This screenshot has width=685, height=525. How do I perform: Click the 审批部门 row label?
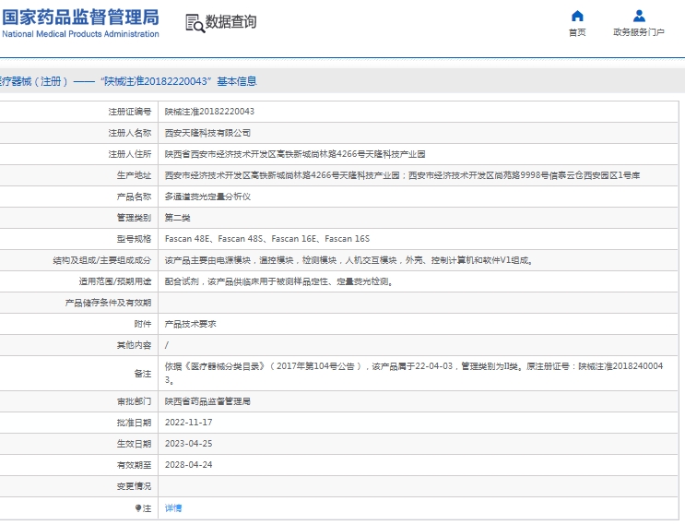134,401
